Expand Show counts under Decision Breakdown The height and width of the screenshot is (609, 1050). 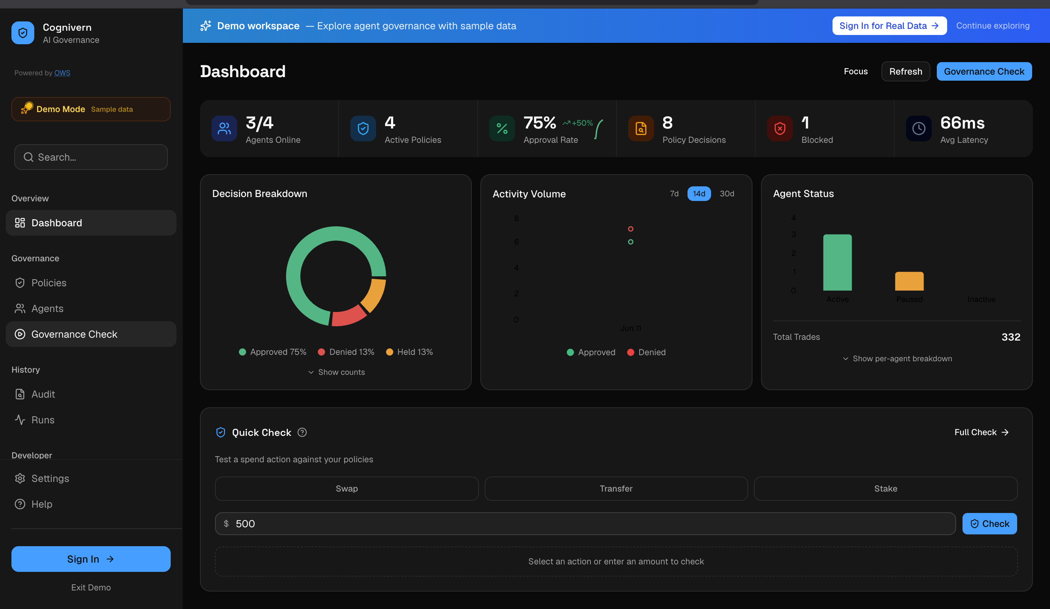[336, 372]
